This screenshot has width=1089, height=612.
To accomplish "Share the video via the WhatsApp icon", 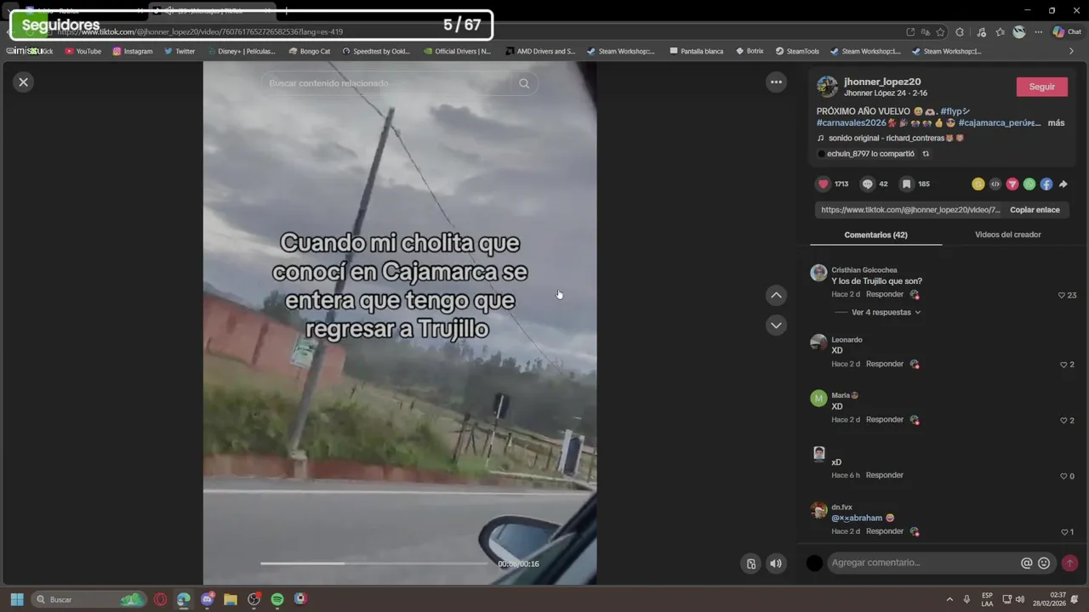I will (x=1029, y=184).
